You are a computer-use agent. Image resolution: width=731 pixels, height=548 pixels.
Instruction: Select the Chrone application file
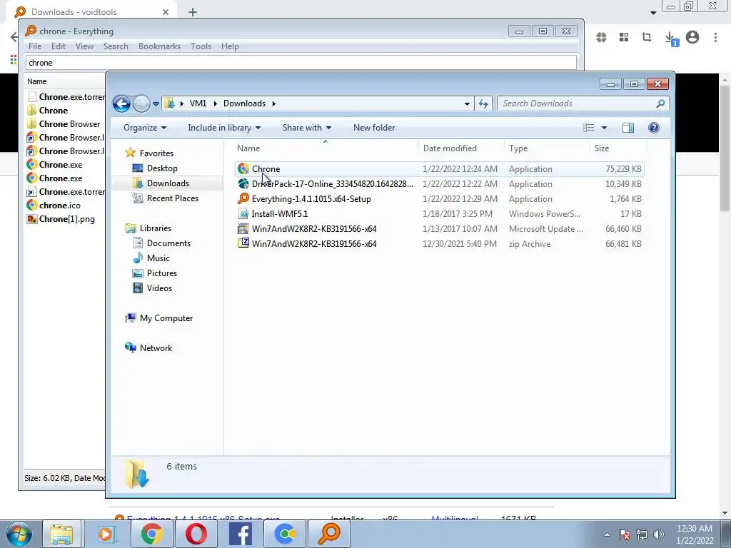tap(439, 169)
